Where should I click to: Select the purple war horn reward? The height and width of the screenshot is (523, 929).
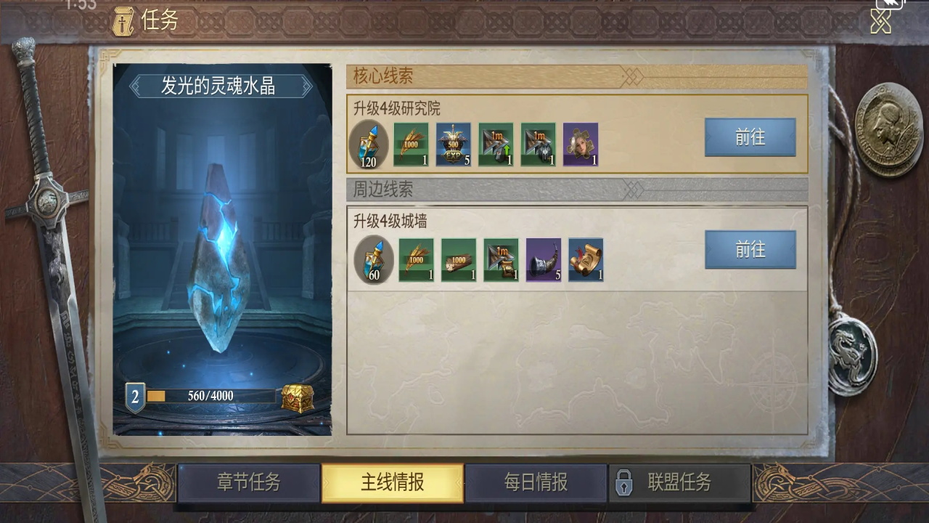click(544, 260)
